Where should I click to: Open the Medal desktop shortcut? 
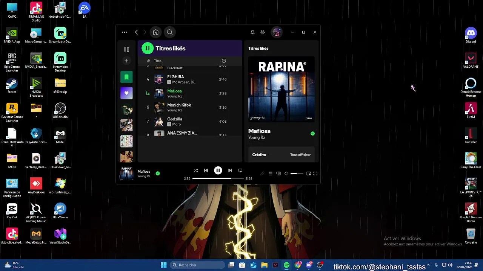(60, 136)
